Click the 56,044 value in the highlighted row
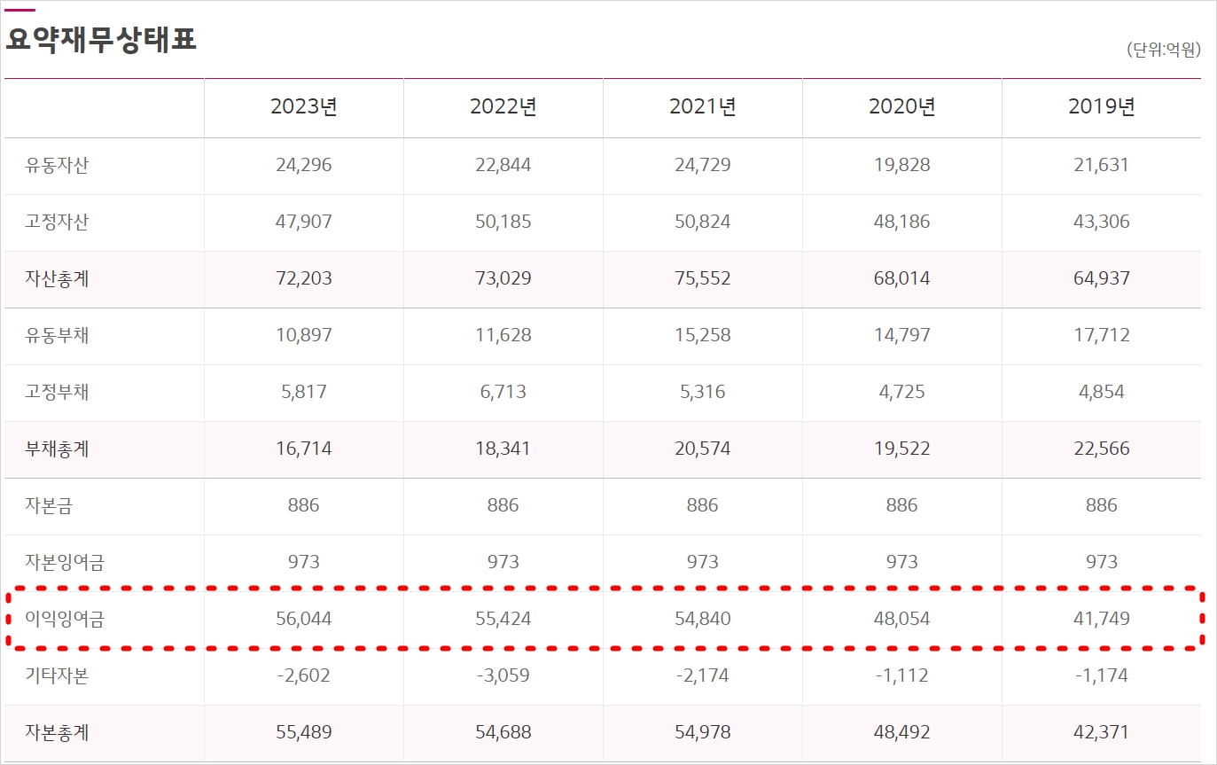The width and height of the screenshot is (1217, 765). [303, 619]
